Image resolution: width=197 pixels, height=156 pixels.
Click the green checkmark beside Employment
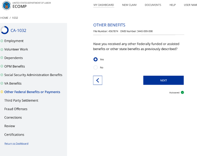(x=2, y=41)
